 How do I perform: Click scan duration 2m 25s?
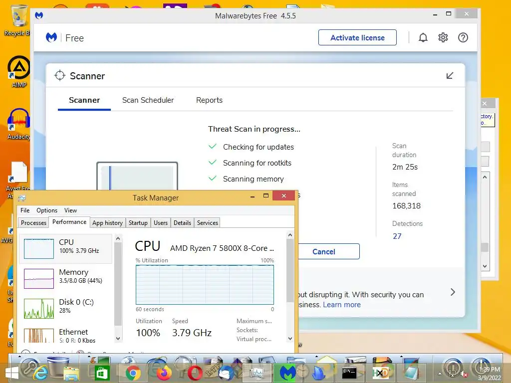405,167
